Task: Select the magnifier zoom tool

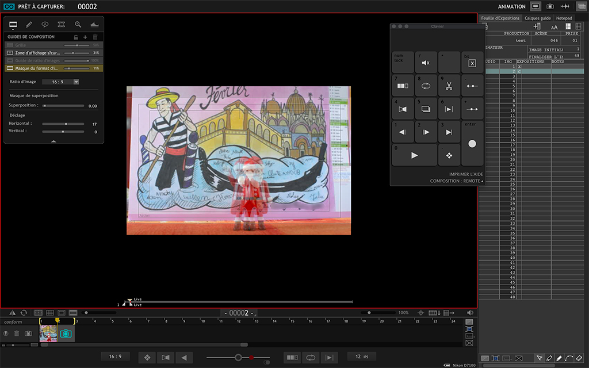Action: (78, 24)
